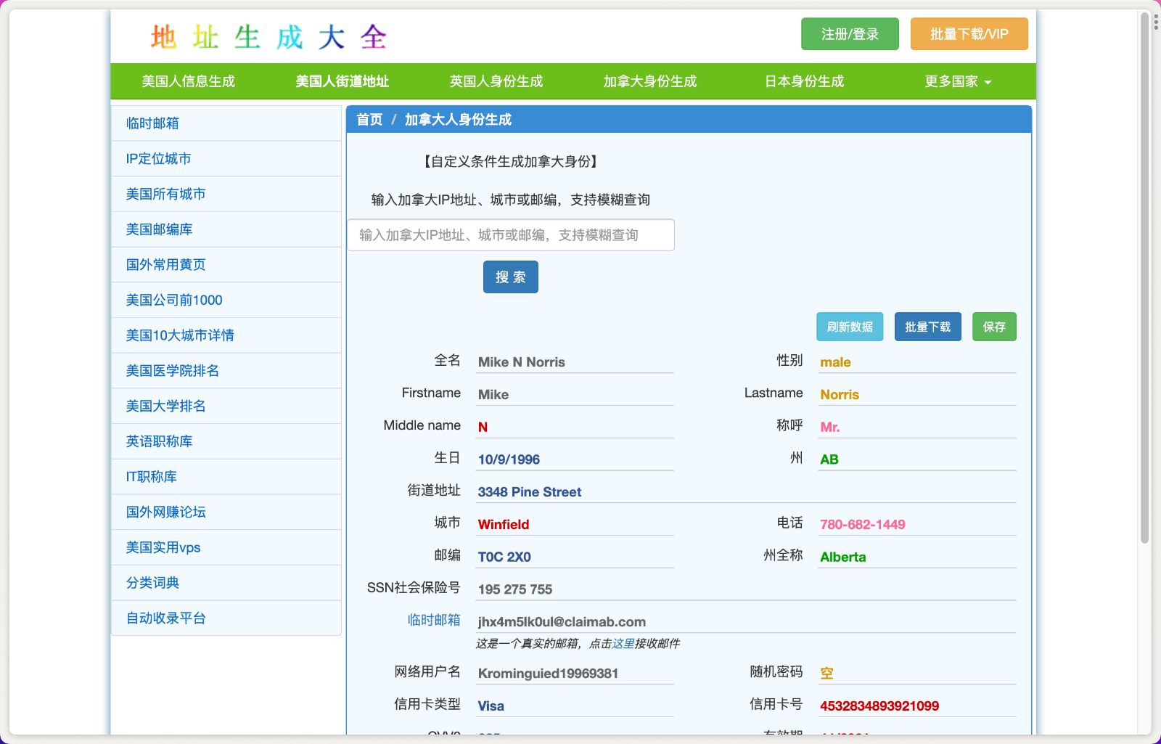This screenshot has width=1161, height=744.
Task: Click 首页 in the breadcrumb
Action: 369,120
